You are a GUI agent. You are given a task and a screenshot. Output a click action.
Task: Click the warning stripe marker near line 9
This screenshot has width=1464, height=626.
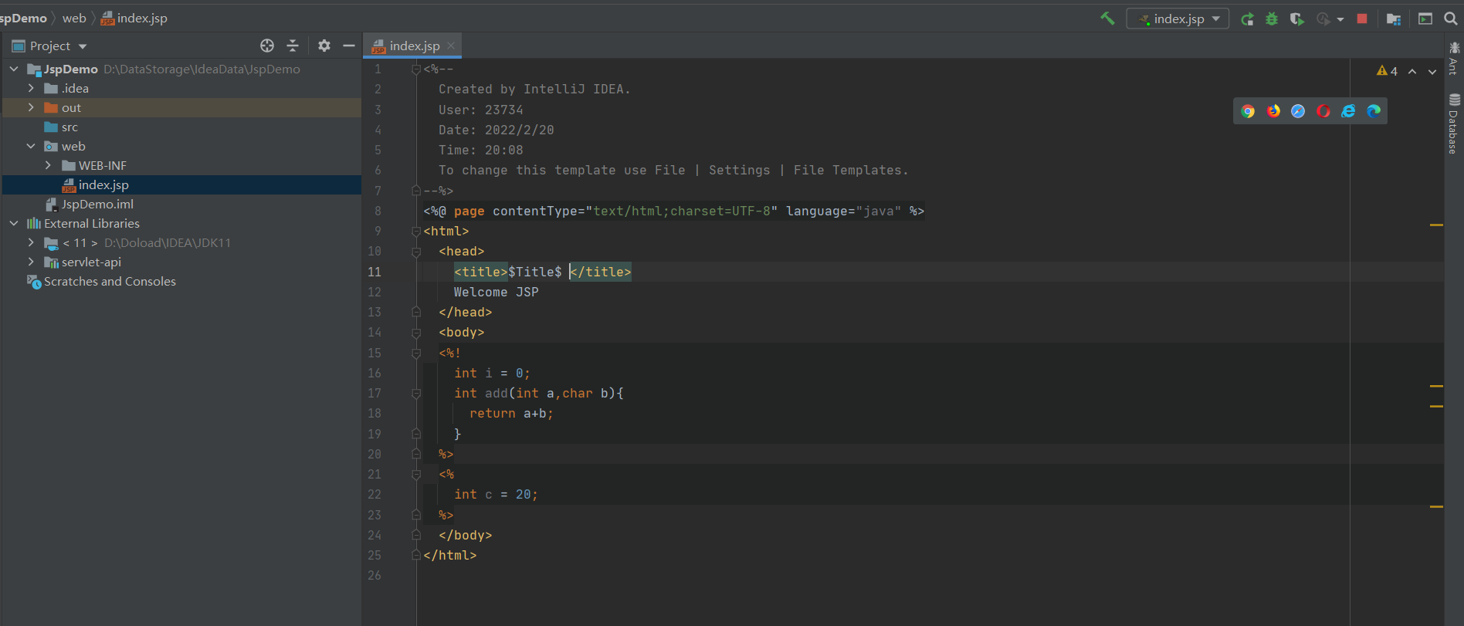click(1436, 225)
